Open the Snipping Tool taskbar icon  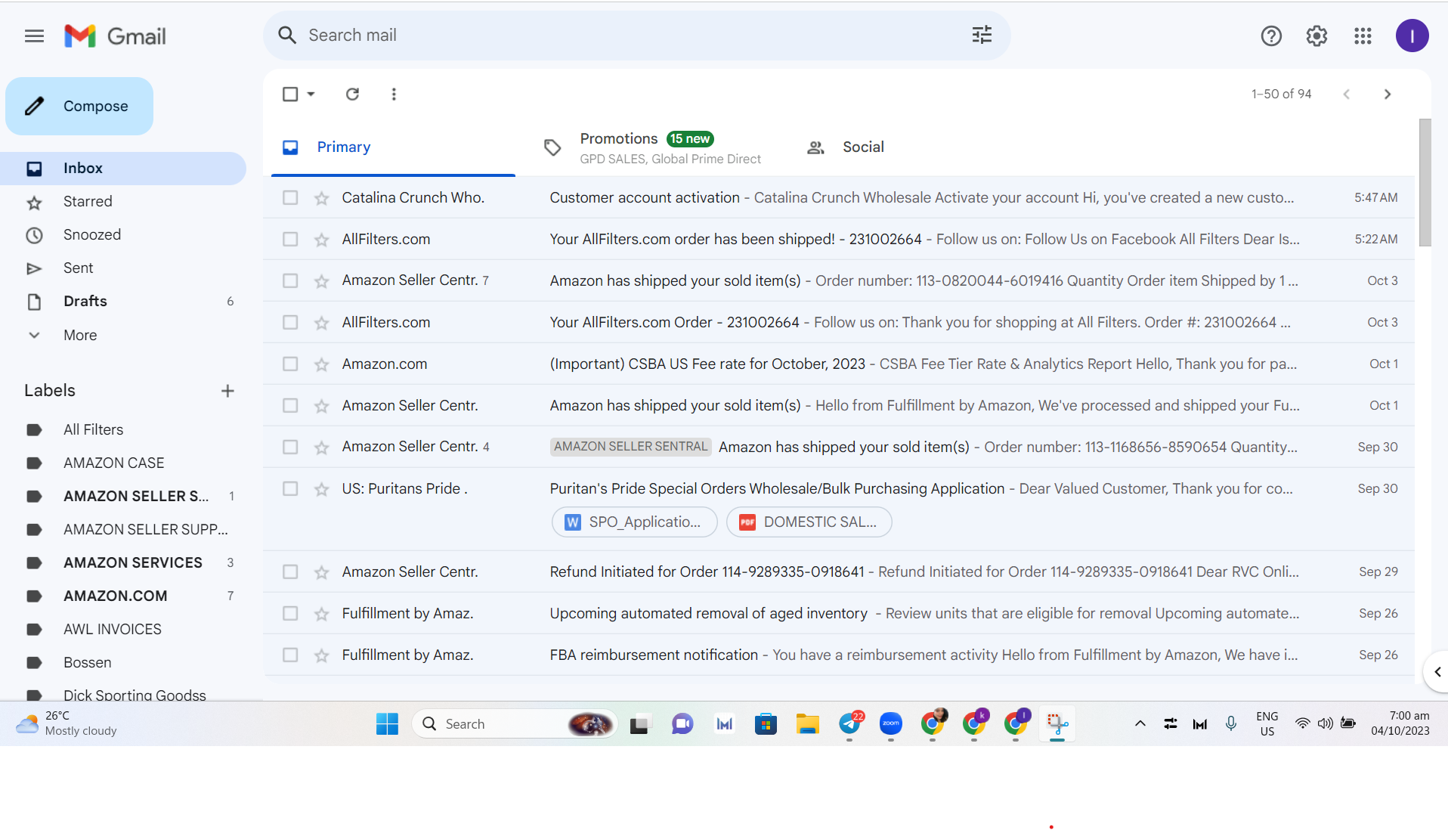1057,724
